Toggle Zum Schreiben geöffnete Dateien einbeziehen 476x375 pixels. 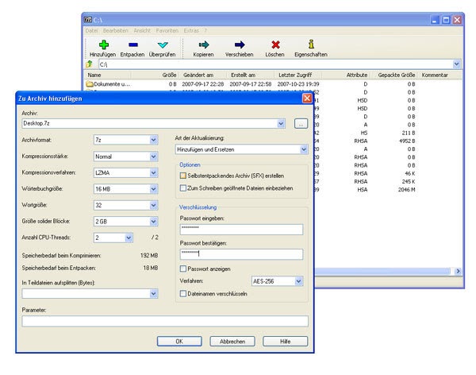[x=183, y=188]
